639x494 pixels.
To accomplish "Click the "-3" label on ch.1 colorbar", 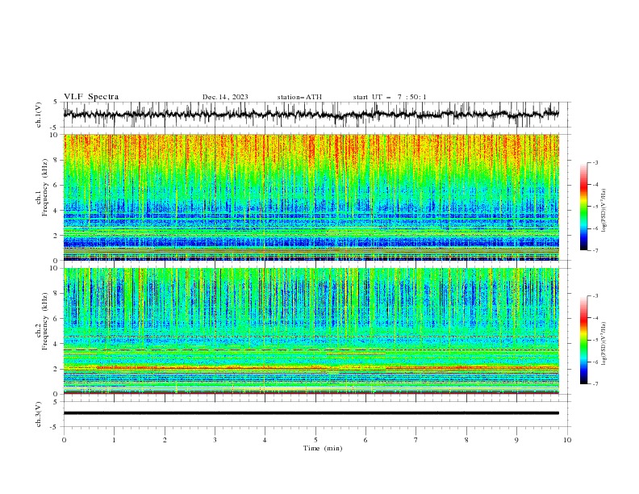I will tap(595, 162).
